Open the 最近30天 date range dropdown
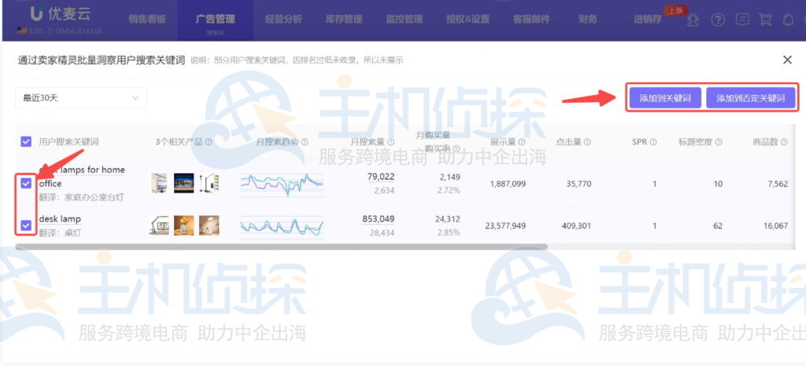The height and width of the screenshot is (367, 806). point(81,97)
